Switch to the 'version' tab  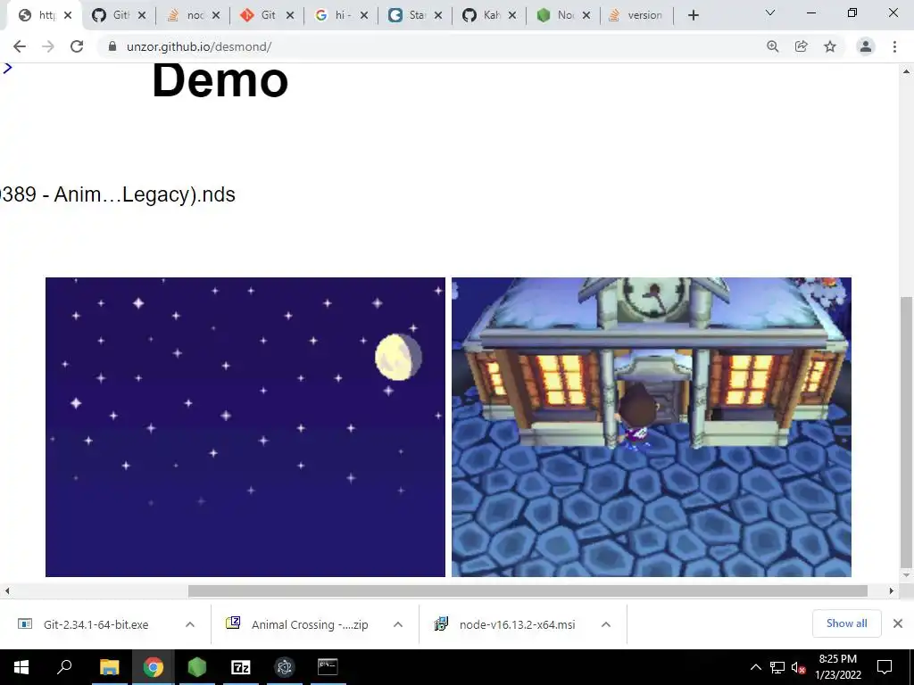point(636,15)
